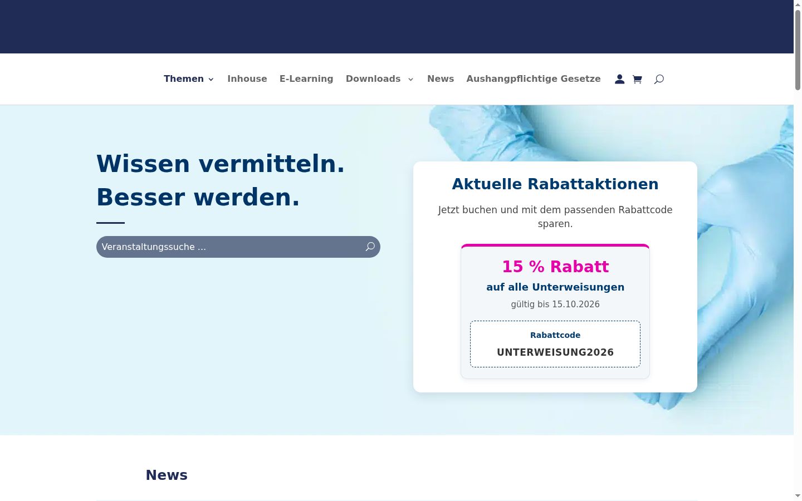Click the magnifier icon inside Veranstaltungssuche field

370,247
